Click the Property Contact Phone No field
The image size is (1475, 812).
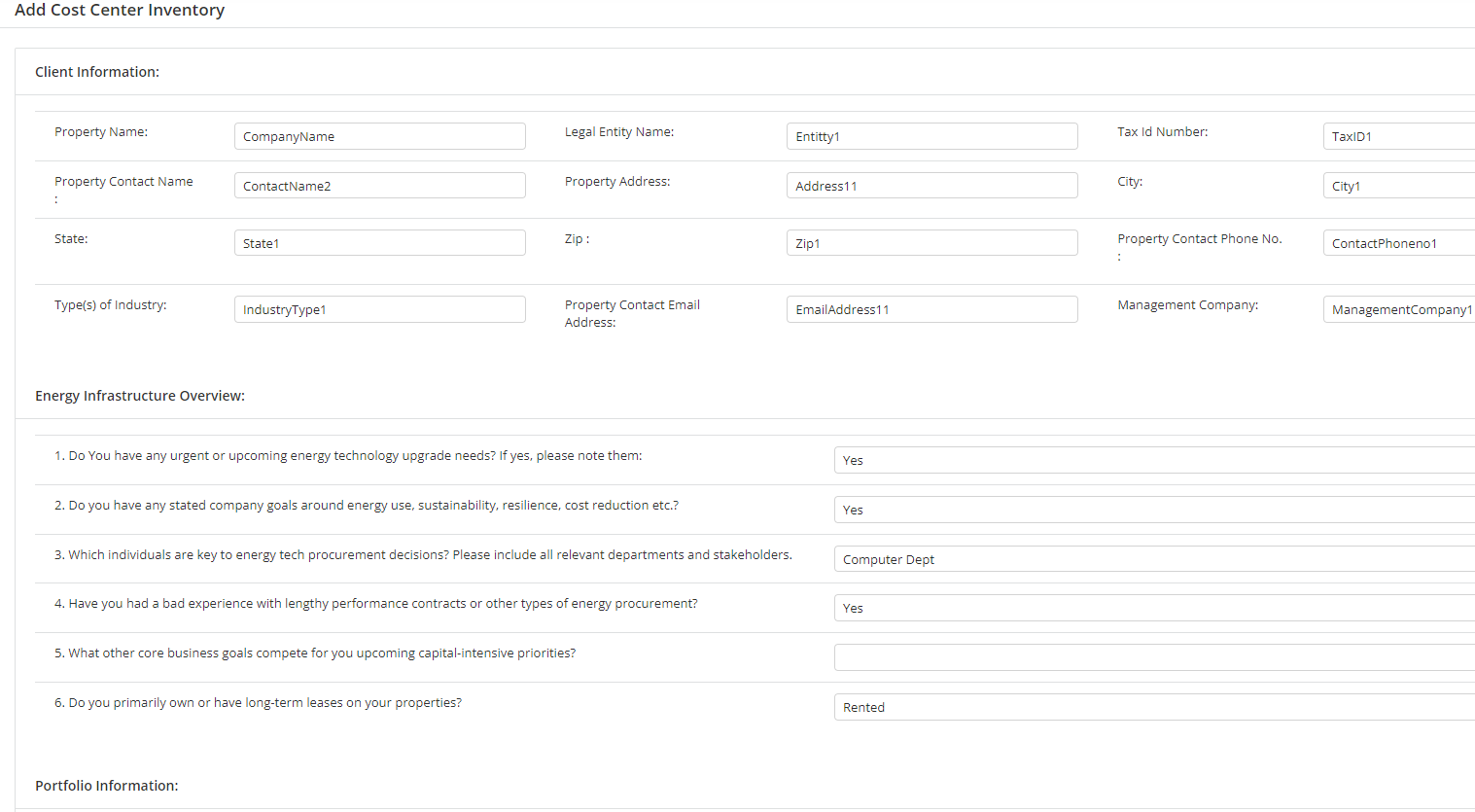click(1400, 242)
